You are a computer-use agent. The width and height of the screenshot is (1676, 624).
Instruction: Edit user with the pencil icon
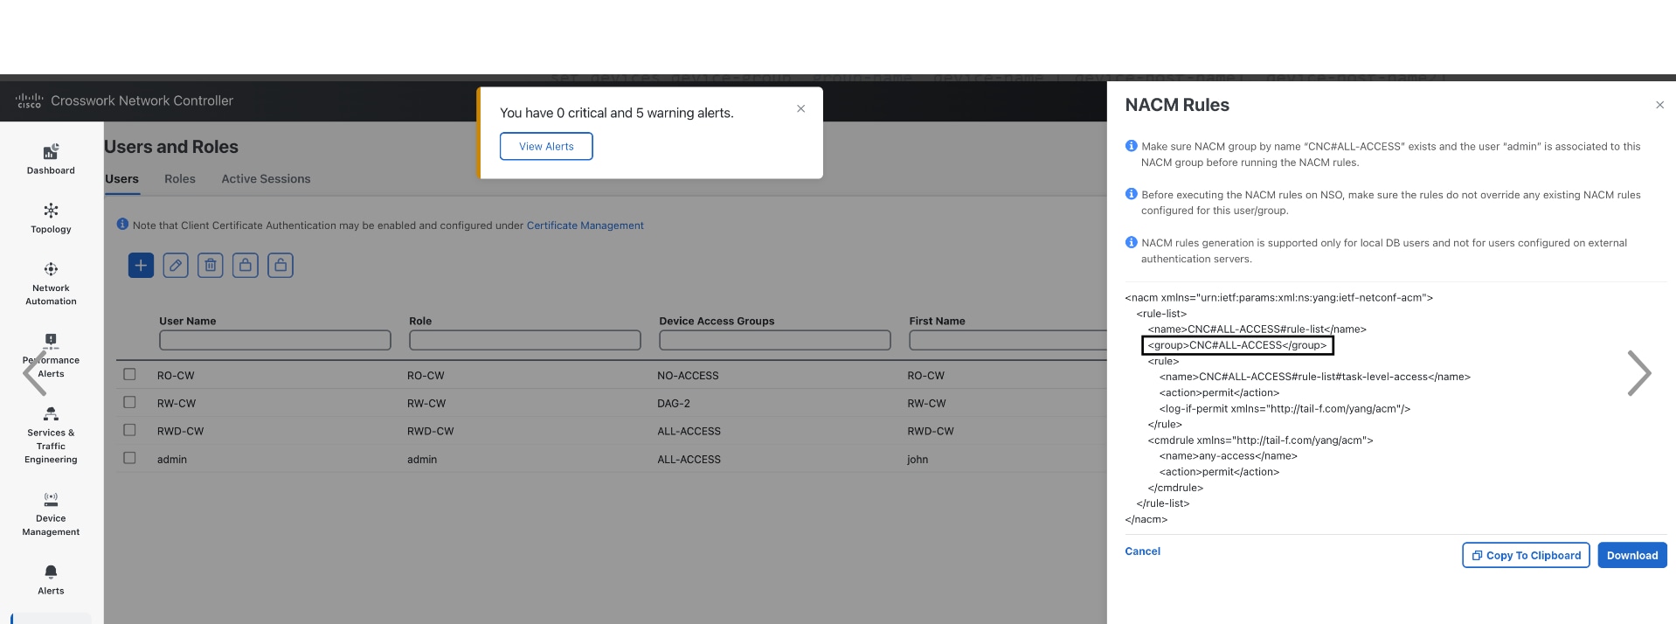point(176,265)
